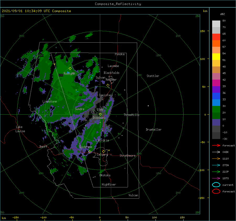This screenshot has width=236, height=221.
Task: Click the Sylvan label
Action: click(x=100, y=78)
